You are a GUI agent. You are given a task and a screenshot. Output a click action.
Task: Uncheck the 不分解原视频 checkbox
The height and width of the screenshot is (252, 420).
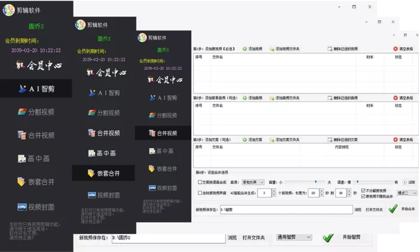[x=363, y=190]
